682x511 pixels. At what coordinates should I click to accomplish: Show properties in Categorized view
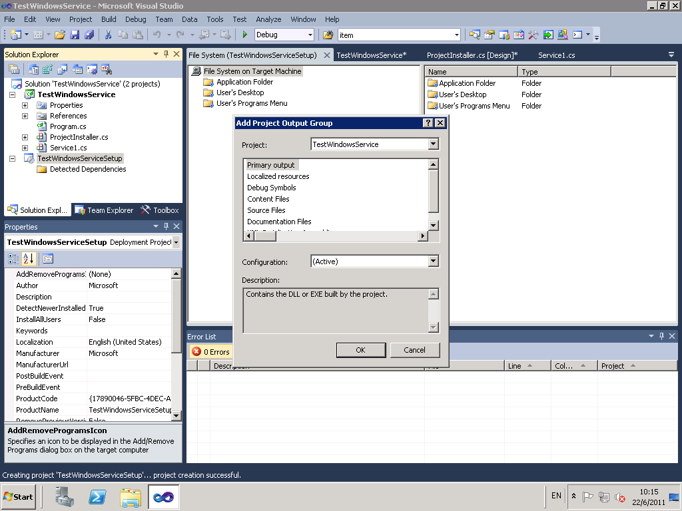click(13, 259)
